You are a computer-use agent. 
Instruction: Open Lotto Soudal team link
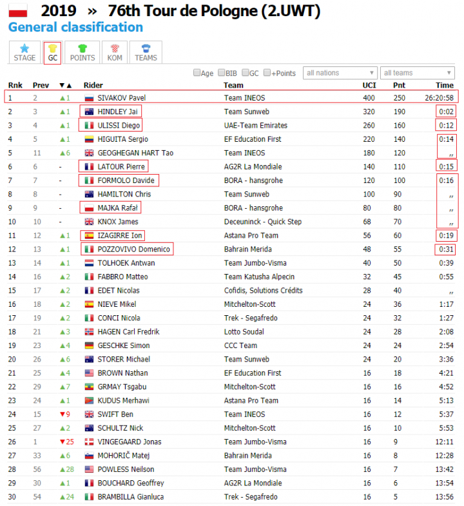(244, 332)
